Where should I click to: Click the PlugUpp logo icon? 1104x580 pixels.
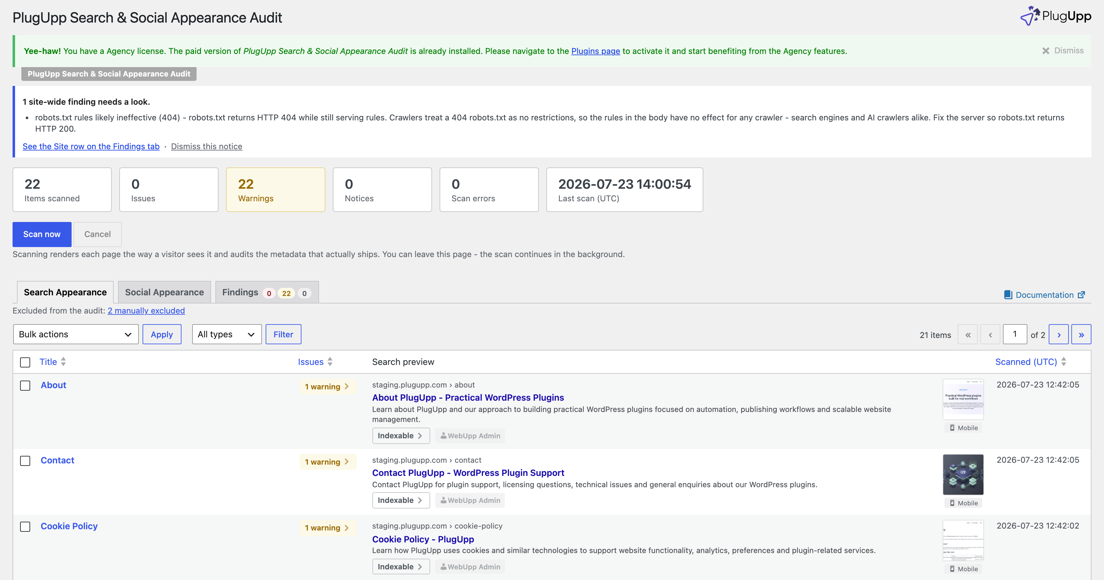coord(1030,16)
